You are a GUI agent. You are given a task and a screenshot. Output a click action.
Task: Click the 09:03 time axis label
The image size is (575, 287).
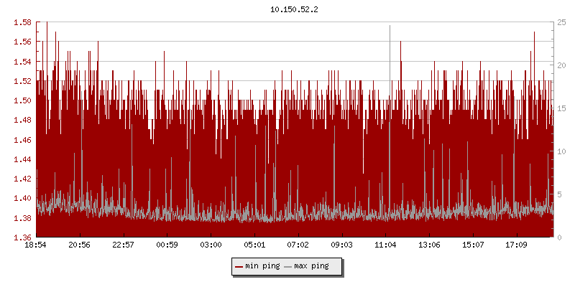(x=341, y=245)
